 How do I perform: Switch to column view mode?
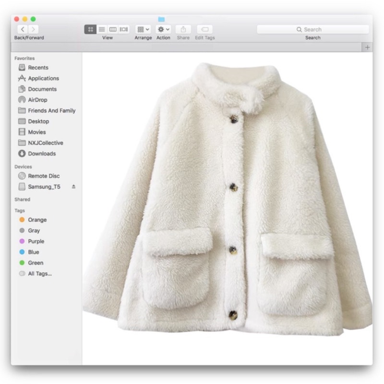(113, 29)
